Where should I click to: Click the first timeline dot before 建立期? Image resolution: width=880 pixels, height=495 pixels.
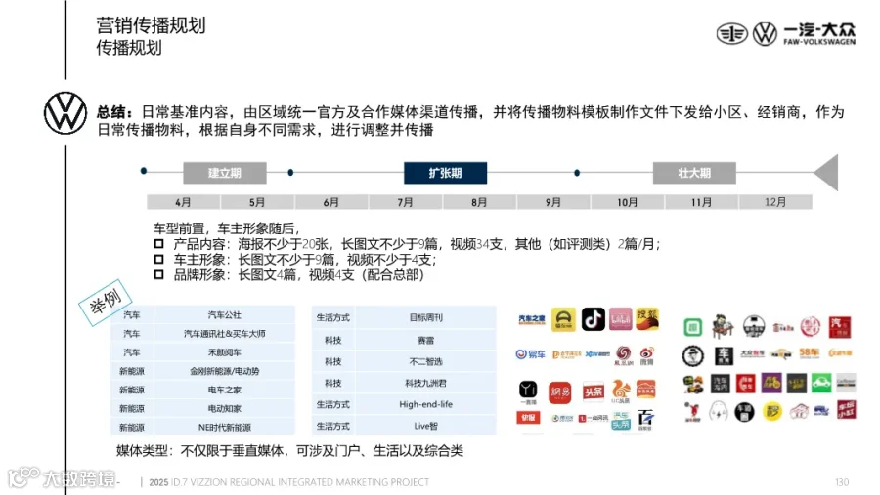(144, 171)
